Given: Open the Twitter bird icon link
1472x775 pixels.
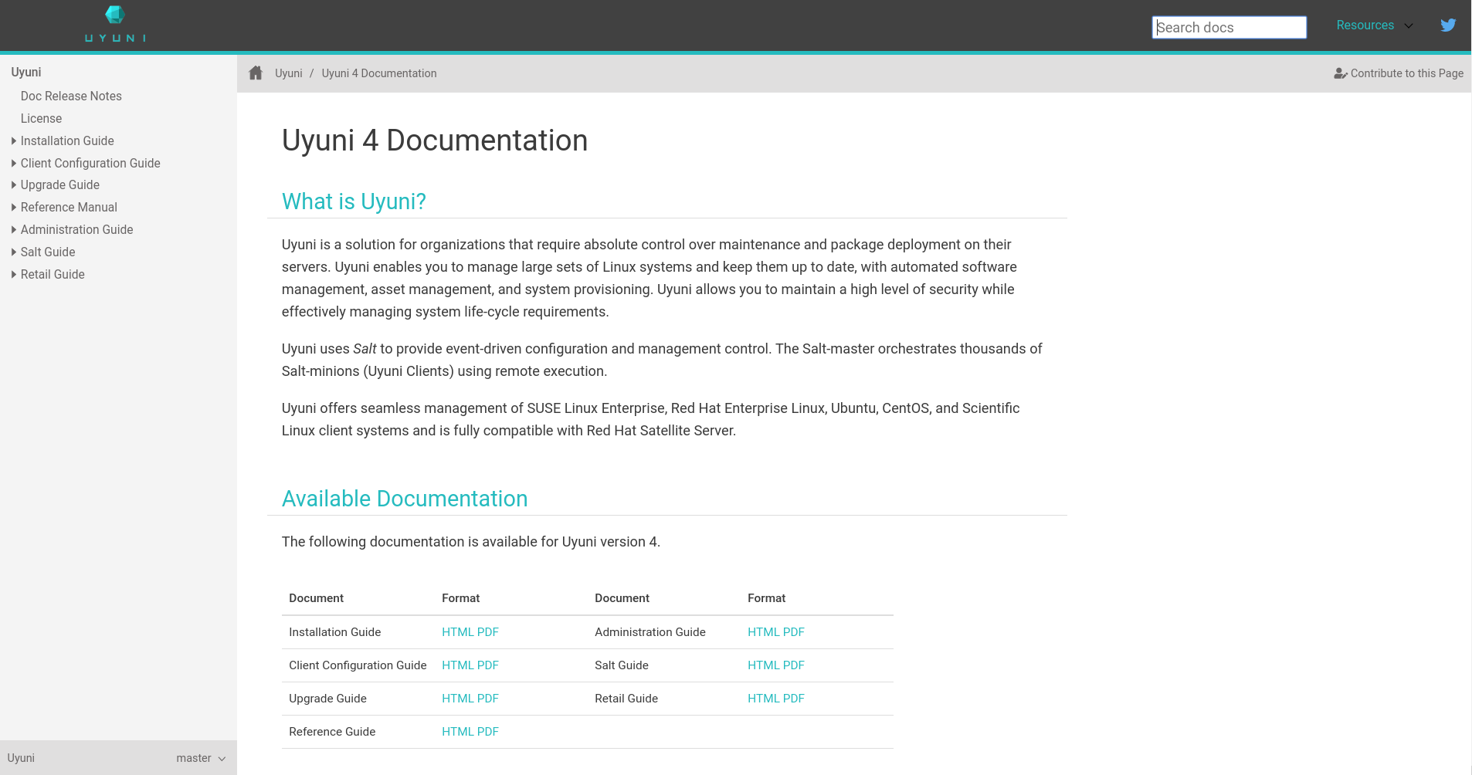Looking at the screenshot, I should 1448,25.
